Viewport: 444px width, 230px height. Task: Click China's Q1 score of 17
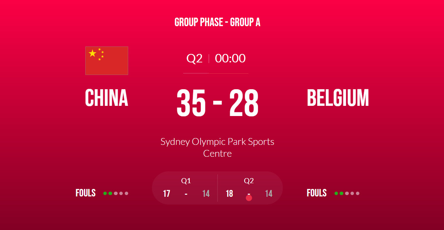click(x=167, y=194)
